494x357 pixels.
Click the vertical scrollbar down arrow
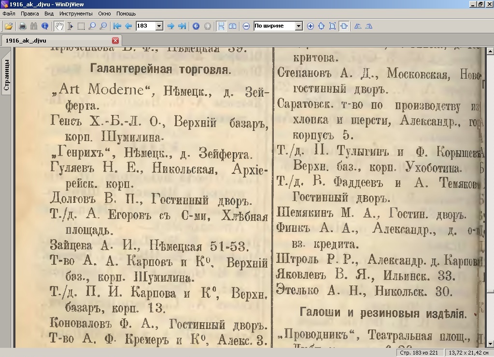490,343
